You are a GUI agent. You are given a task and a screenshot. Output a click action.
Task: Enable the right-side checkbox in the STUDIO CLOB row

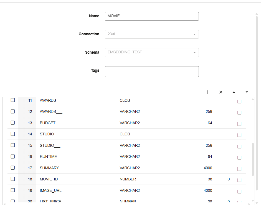(x=239, y=135)
